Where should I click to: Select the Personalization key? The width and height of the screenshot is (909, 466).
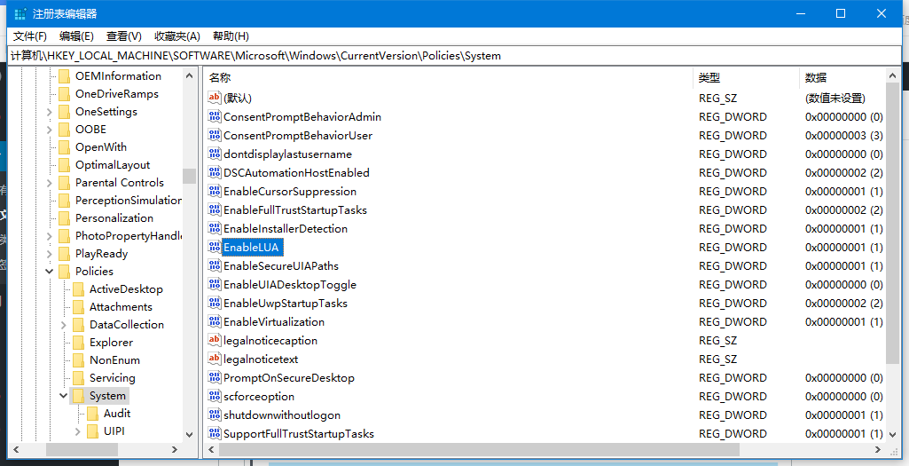[114, 218]
